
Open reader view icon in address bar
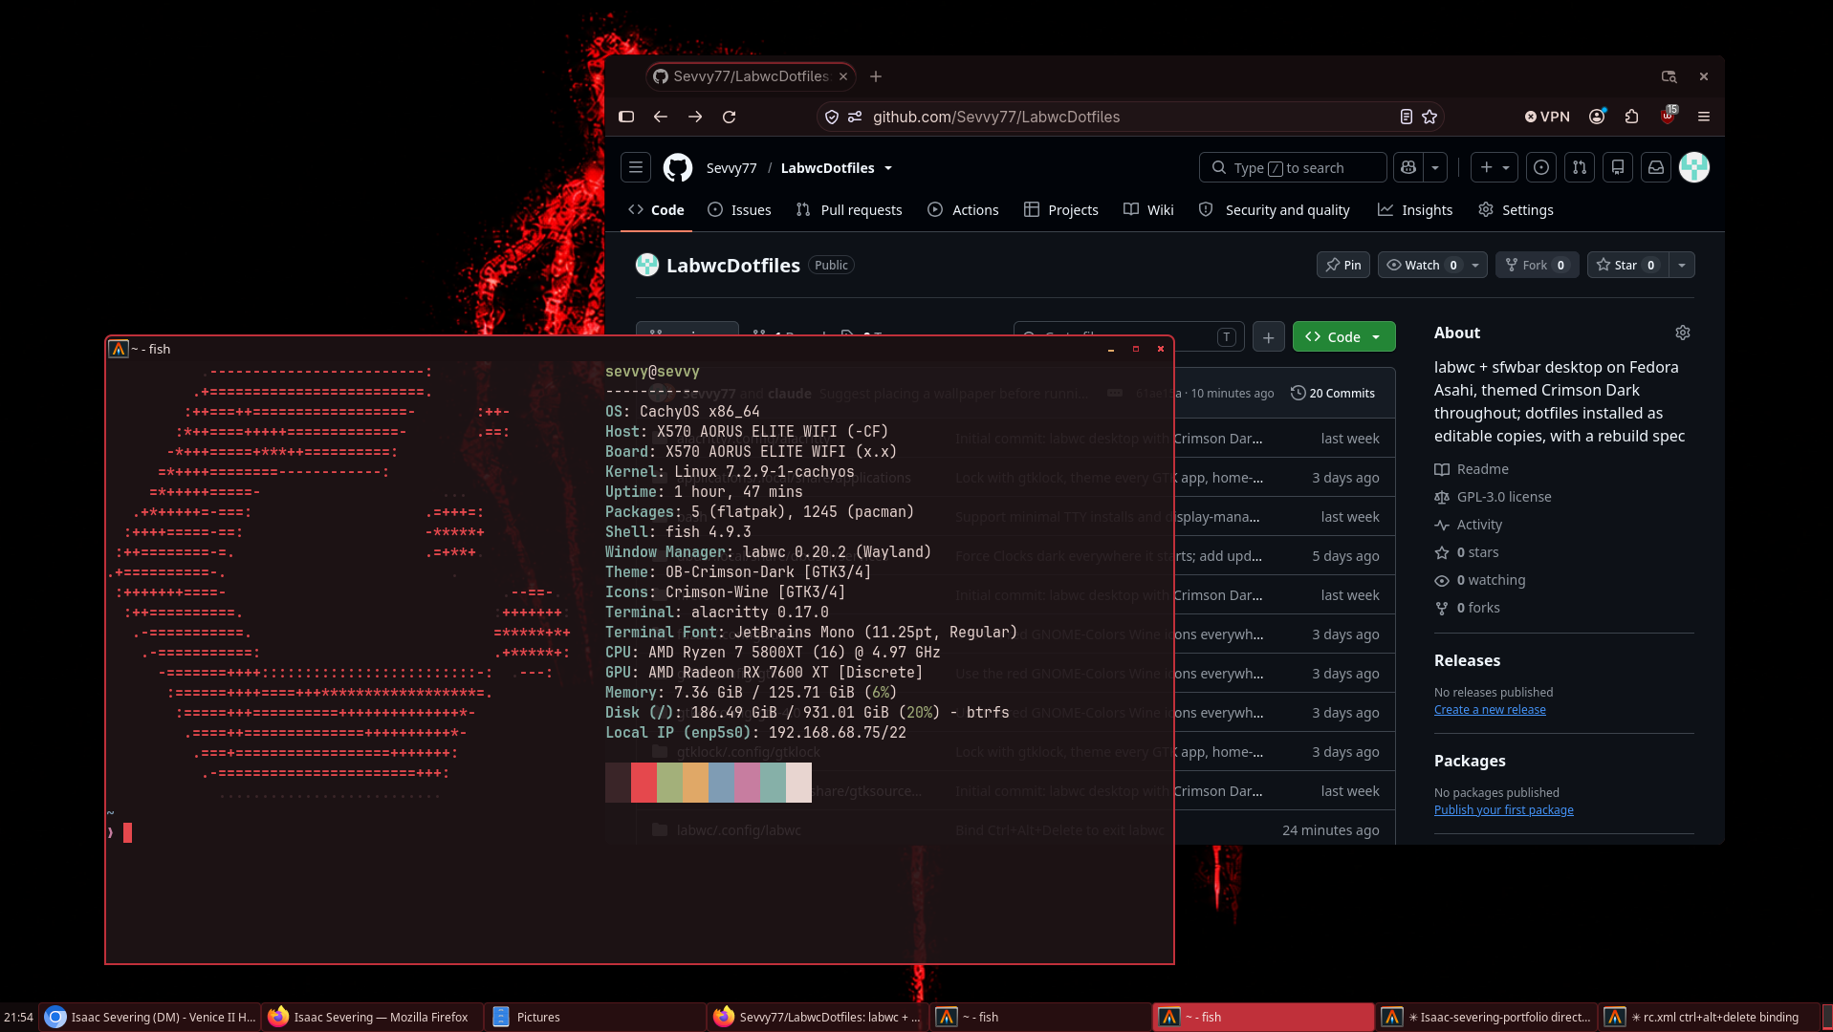1407,117
